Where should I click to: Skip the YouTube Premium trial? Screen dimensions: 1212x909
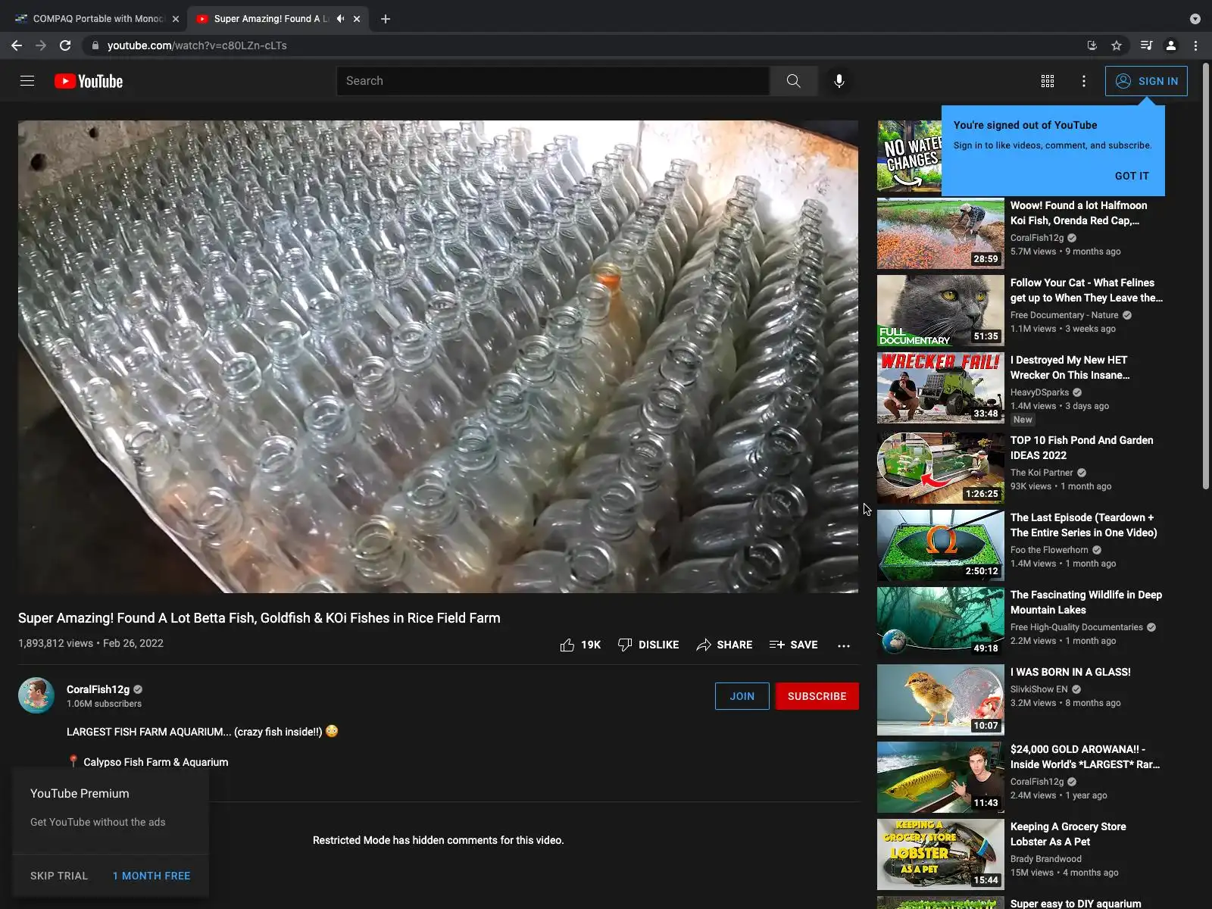tap(59, 876)
